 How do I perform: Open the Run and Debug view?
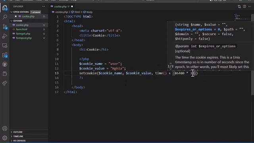point(5,36)
